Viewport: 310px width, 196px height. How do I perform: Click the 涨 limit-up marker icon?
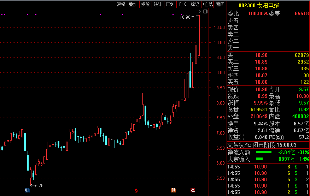193,191
